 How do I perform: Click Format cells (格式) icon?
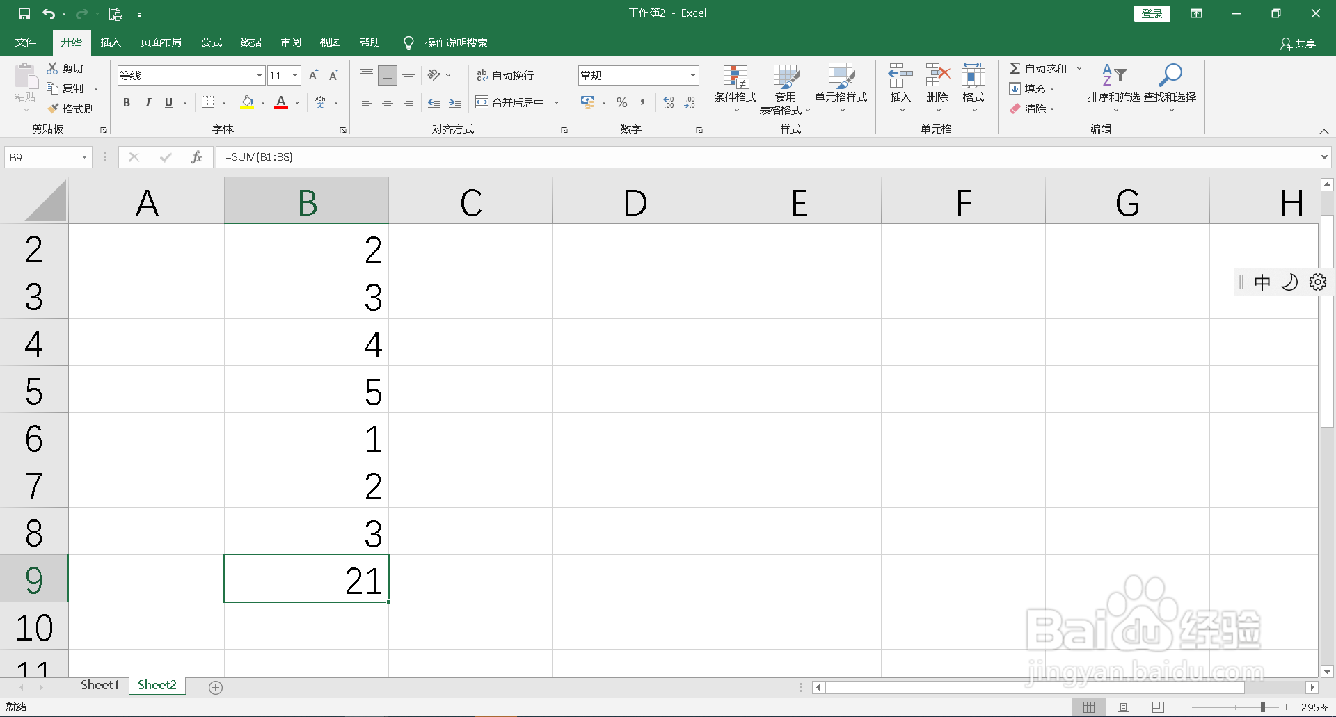(973, 75)
